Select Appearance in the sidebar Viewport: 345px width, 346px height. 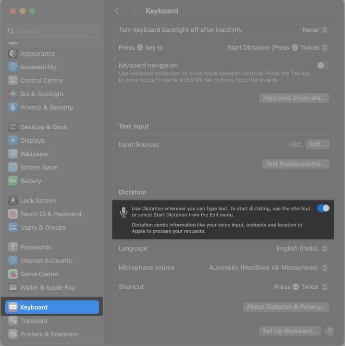(x=52, y=53)
